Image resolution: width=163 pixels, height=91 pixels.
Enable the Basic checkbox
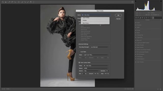coord(80,26)
